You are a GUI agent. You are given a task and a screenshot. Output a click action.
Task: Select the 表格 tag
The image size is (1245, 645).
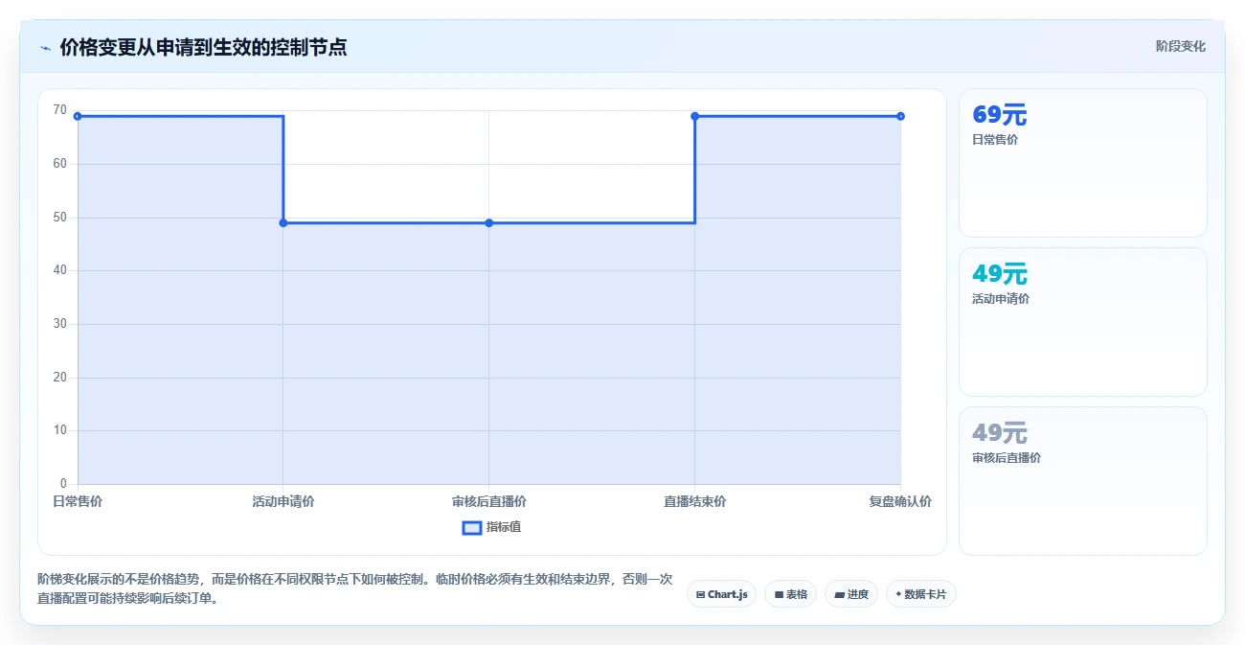pos(790,594)
